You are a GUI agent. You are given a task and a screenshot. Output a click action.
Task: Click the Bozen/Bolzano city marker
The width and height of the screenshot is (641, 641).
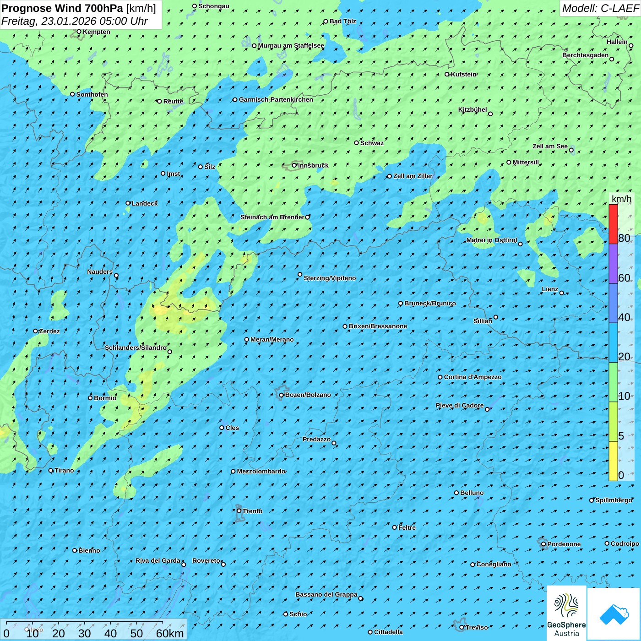point(281,395)
